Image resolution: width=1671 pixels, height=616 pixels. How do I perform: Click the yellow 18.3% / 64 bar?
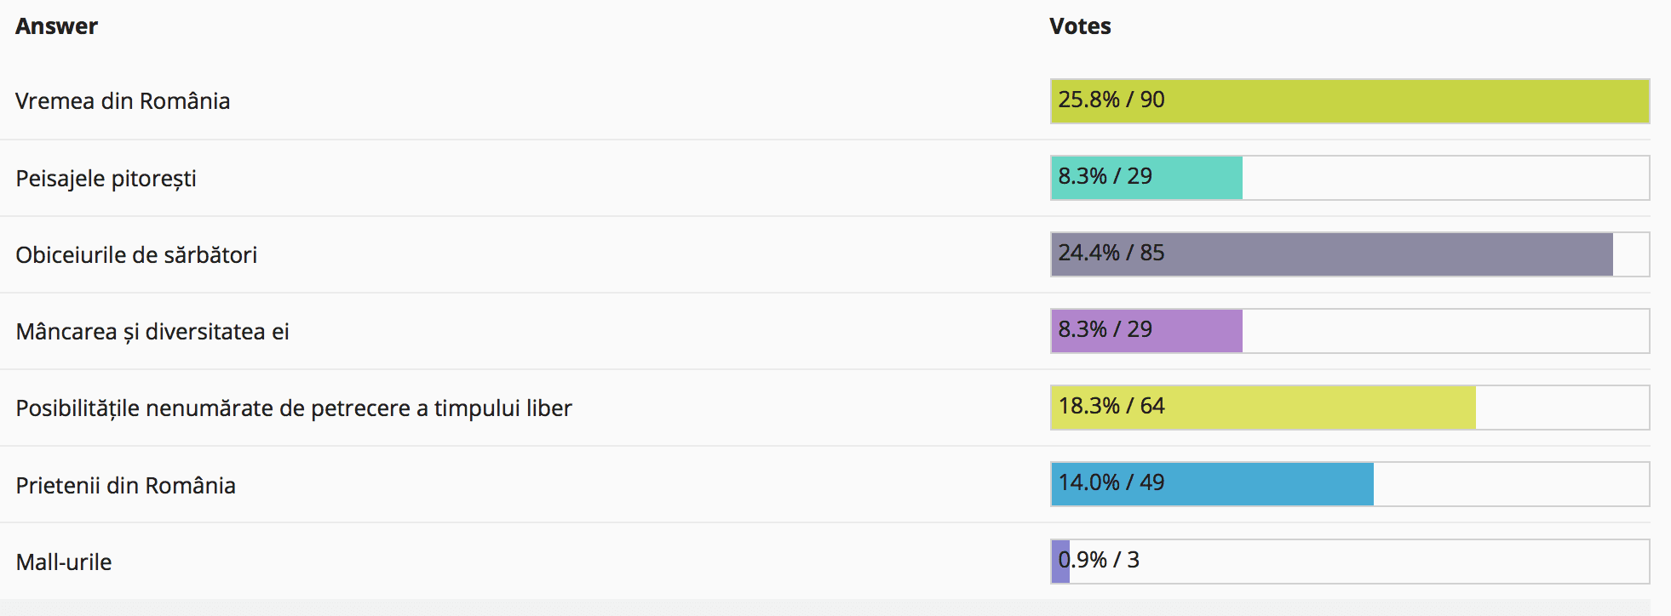point(1264,408)
